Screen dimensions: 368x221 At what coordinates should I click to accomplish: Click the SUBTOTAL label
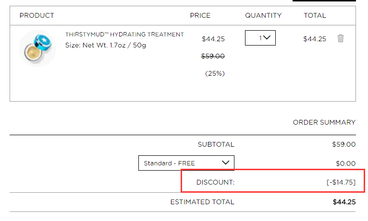coord(216,144)
